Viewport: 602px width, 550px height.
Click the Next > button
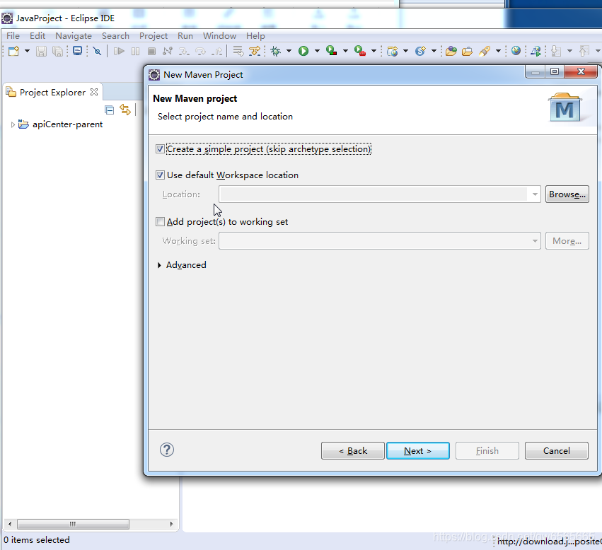pyautogui.click(x=417, y=450)
